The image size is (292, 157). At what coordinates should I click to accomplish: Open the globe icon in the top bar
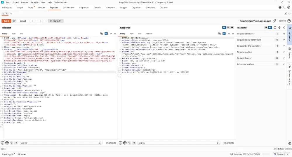(x=280, y=7)
